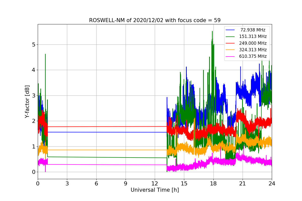Click x-axis tick label 15

tap(184, 184)
